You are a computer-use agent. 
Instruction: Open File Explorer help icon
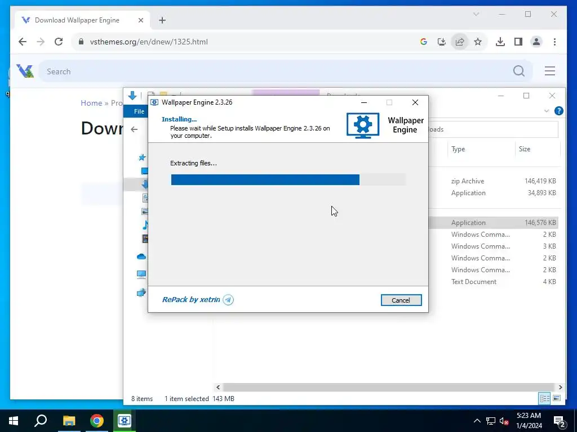[558, 111]
